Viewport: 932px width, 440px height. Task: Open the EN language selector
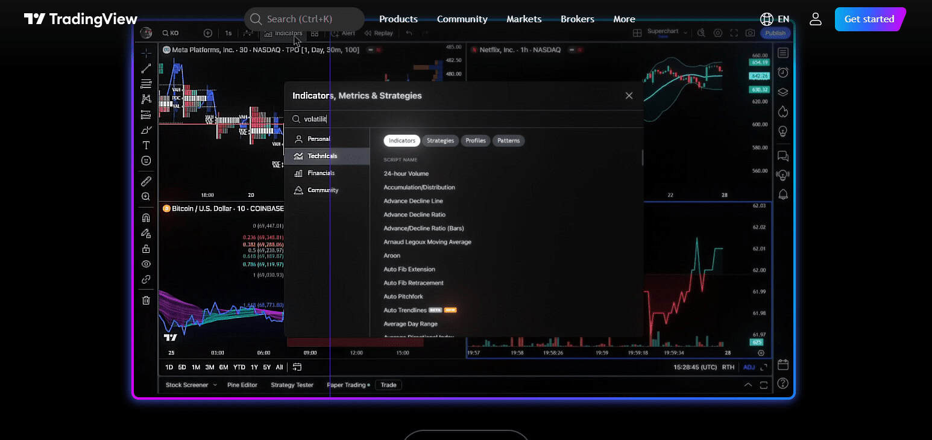coord(775,19)
